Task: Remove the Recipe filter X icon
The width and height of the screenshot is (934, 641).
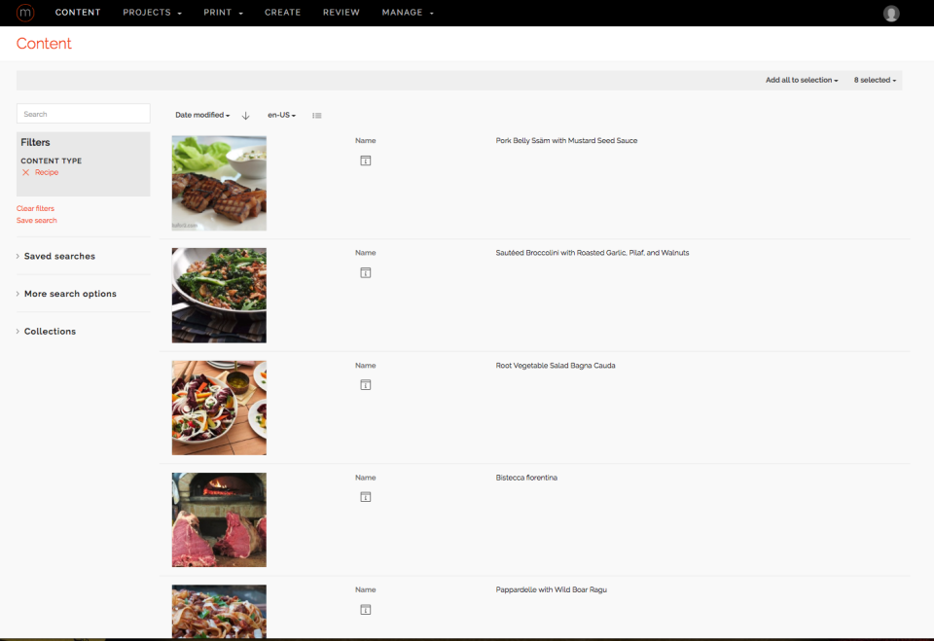Action: tap(25, 172)
